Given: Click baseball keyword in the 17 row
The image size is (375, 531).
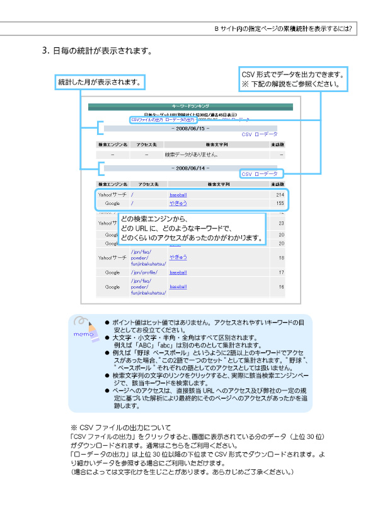Looking at the screenshot, I should [x=178, y=272].
